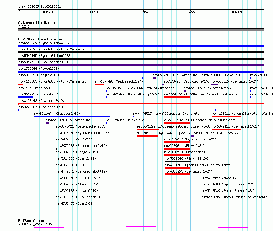Click the nsv5547030 blue variant bar

pos(141,46)
